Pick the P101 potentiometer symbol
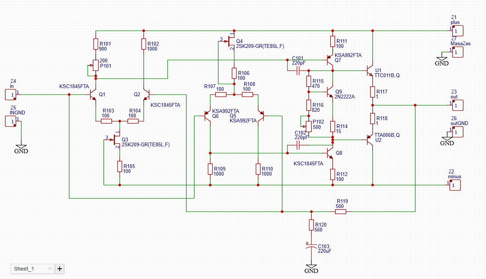 click(x=95, y=65)
